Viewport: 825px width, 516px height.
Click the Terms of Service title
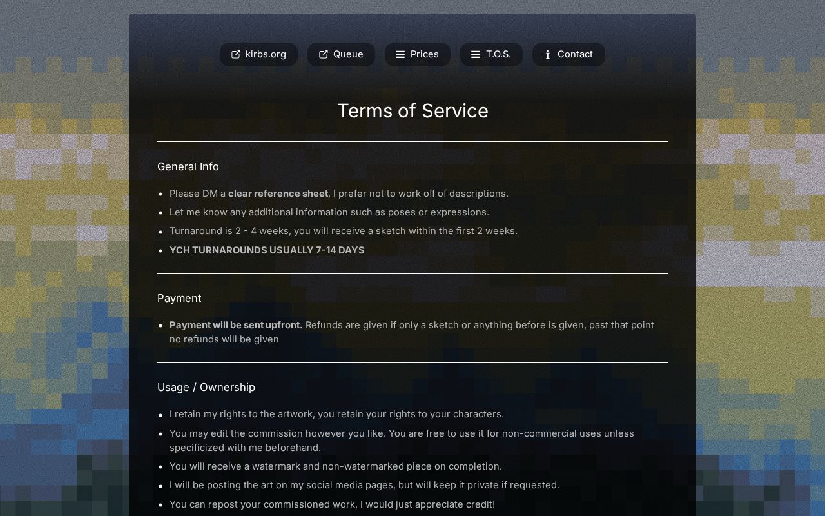coord(412,111)
